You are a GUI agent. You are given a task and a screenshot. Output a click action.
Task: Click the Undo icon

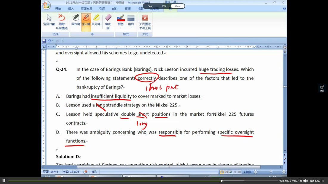(x=49, y=41)
